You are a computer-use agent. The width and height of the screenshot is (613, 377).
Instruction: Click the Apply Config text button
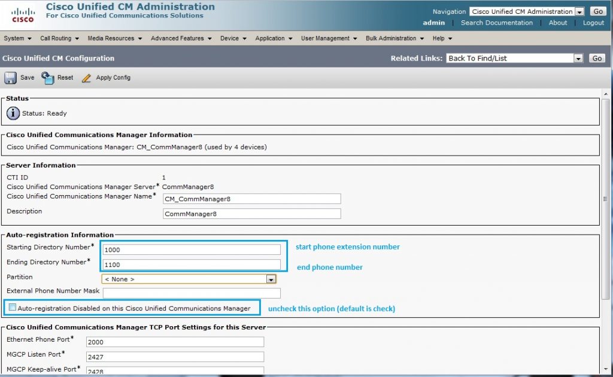(x=113, y=77)
